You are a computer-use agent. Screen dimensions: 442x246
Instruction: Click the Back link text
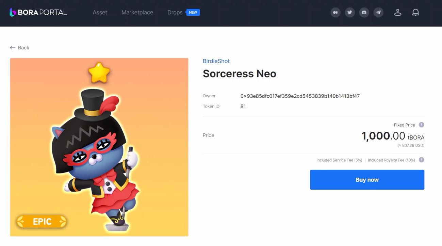23,48
